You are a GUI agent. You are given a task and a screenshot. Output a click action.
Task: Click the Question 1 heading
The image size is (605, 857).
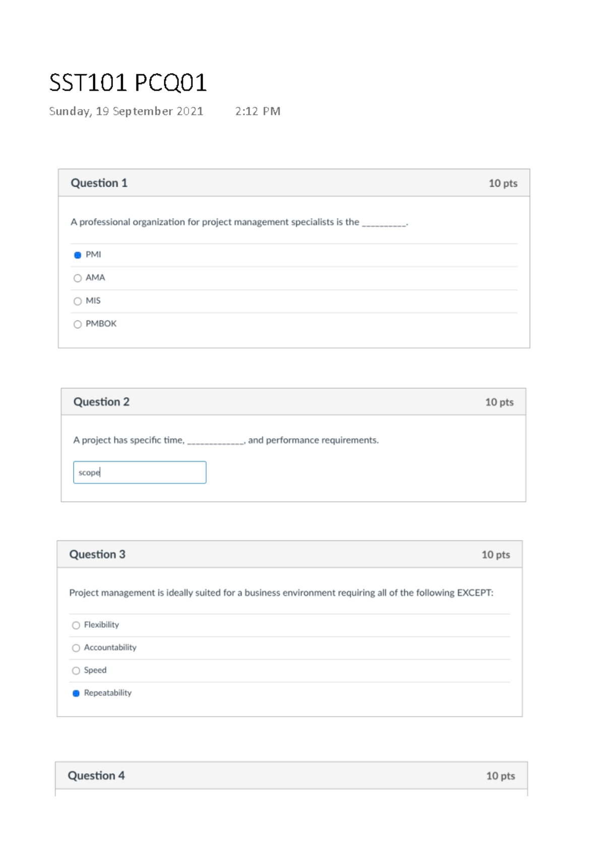99,183
